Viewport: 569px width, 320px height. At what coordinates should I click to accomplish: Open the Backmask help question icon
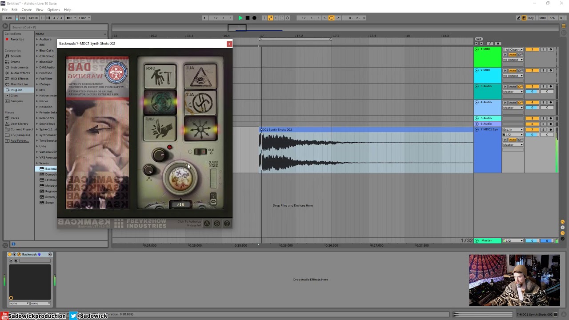(227, 224)
